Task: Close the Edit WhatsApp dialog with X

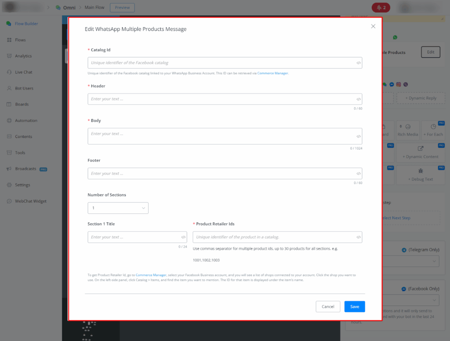Action: (373, 26)
